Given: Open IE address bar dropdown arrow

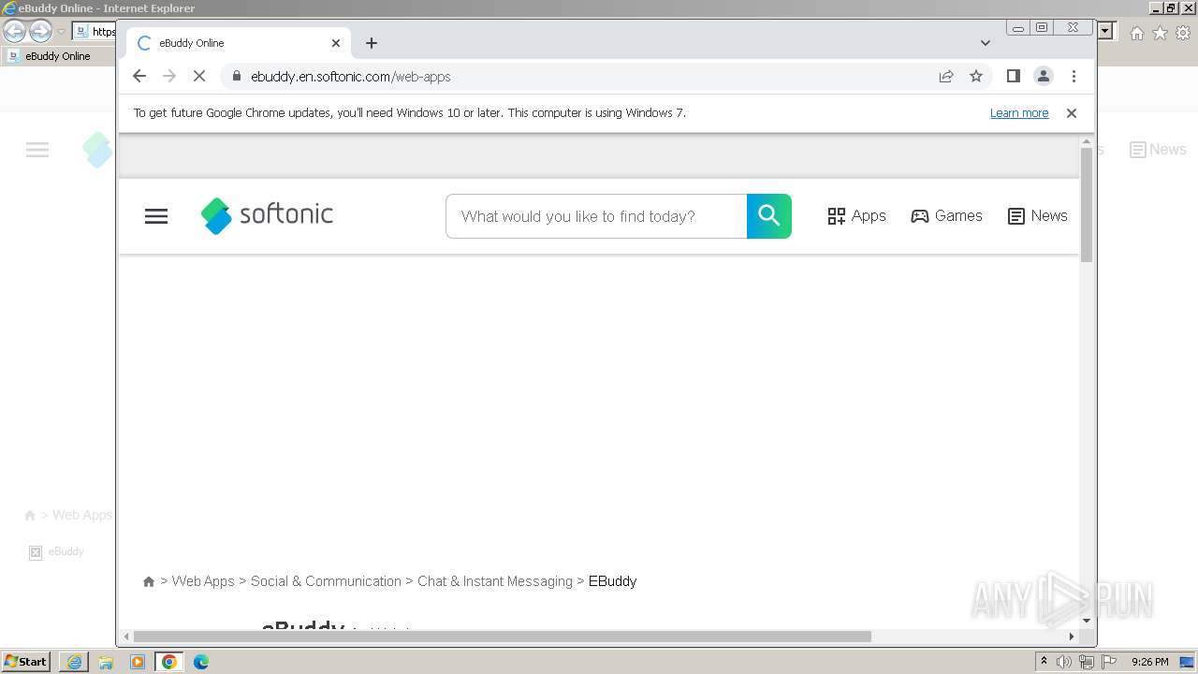Looking at the screenshot, I should (1105, 32).
